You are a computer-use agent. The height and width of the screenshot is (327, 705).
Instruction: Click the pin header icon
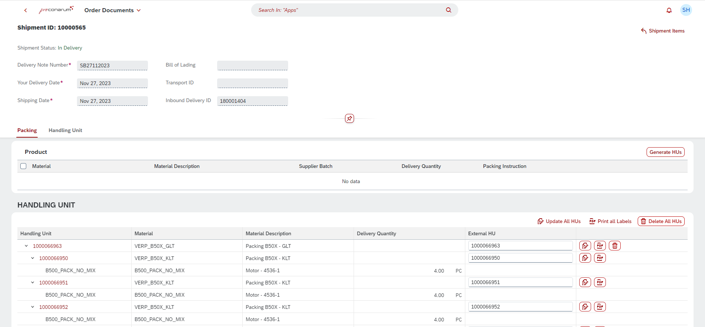coord(349,118)
